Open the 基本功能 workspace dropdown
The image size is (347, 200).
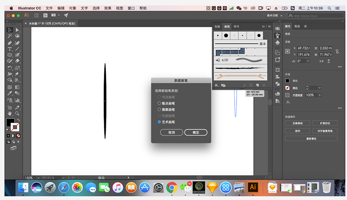coord(274,15)
